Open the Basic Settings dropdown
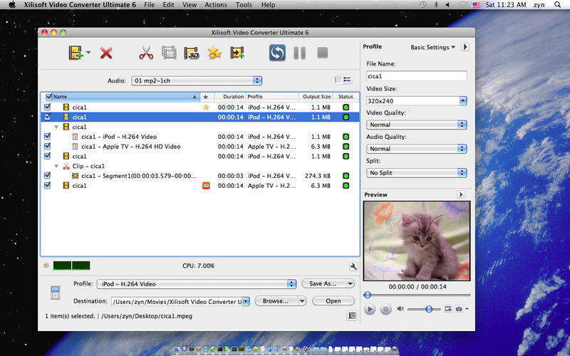 pyautogui.click(x=433, y=47)
